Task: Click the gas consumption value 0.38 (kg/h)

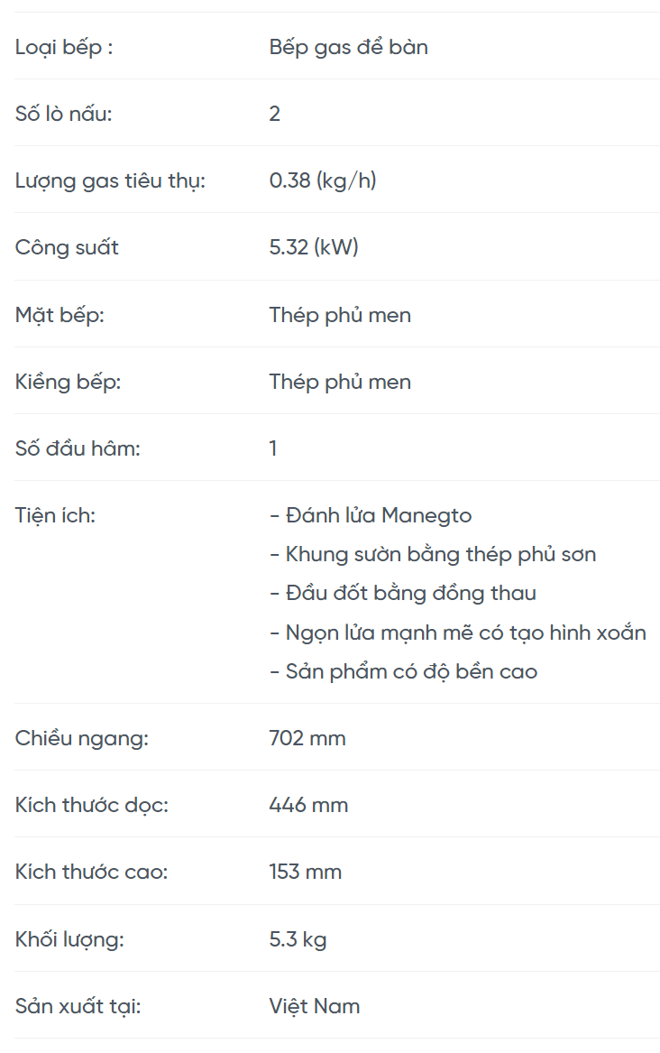Action: (323, 180)
